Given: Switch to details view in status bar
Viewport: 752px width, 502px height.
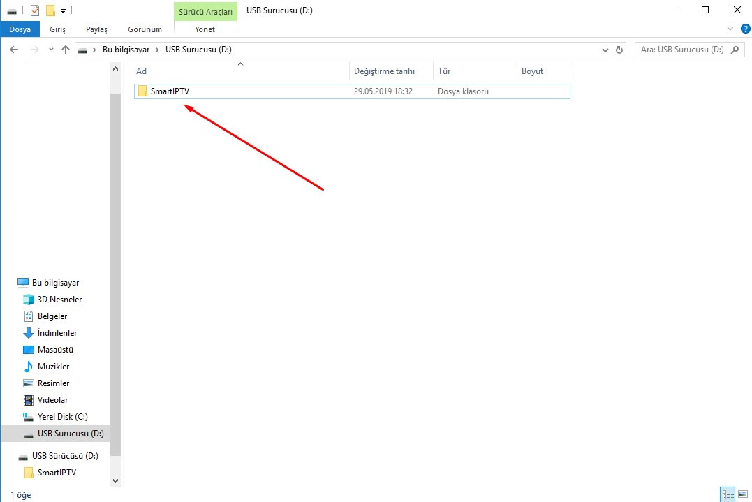Looking at the screenshot, I should (x=728, y=494).
